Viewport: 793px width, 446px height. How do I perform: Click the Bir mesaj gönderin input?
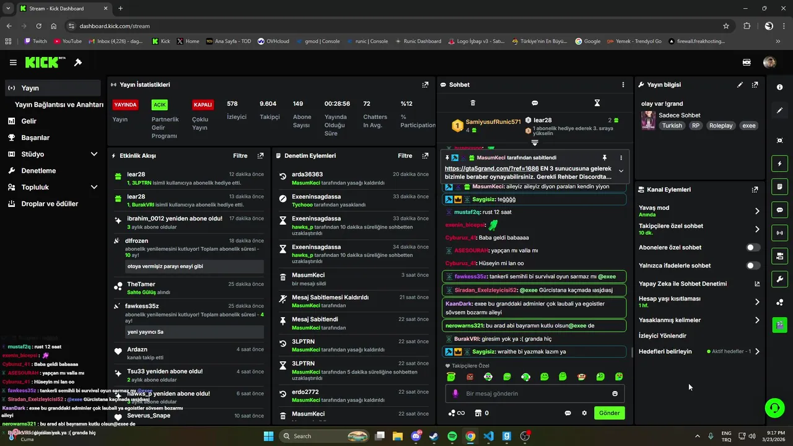[x=534, y=393]
